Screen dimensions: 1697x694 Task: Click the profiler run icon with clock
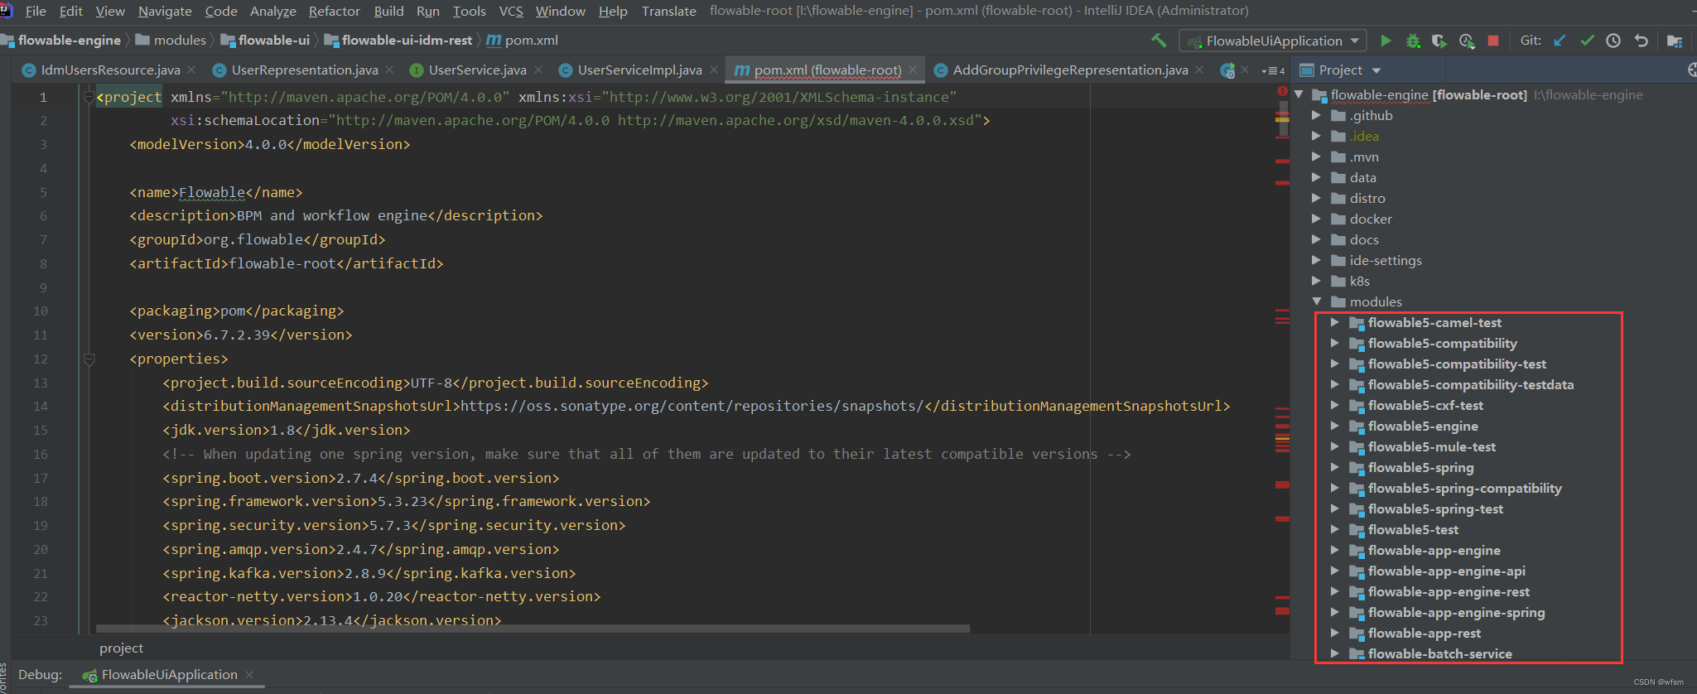[x=1467, y=41]
